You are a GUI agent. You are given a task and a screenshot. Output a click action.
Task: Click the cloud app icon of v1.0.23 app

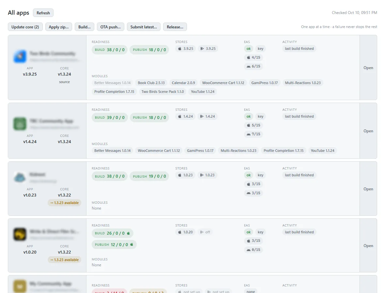[x=20, y=177]
